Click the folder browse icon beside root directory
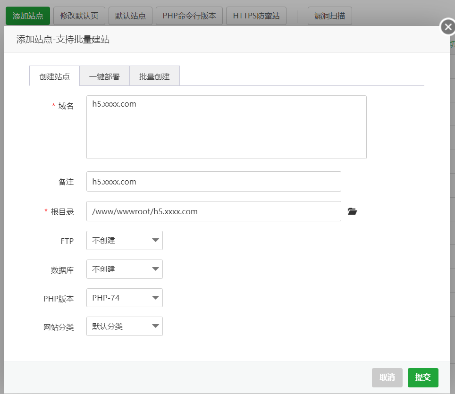455x394 pixels. click(x=352, y=211)
